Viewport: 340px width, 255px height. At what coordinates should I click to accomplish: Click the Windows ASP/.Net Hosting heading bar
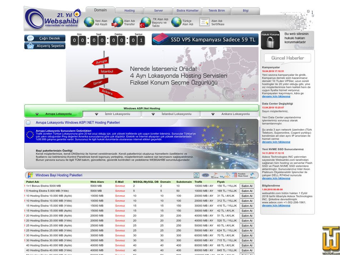pos(142,108)
